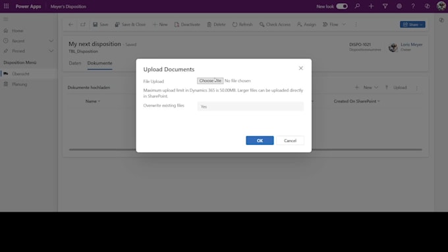Switch to the Dokumente tab

[x=99, y=63]
